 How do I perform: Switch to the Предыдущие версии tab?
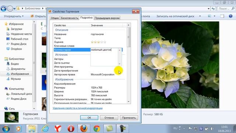point(107,18)
